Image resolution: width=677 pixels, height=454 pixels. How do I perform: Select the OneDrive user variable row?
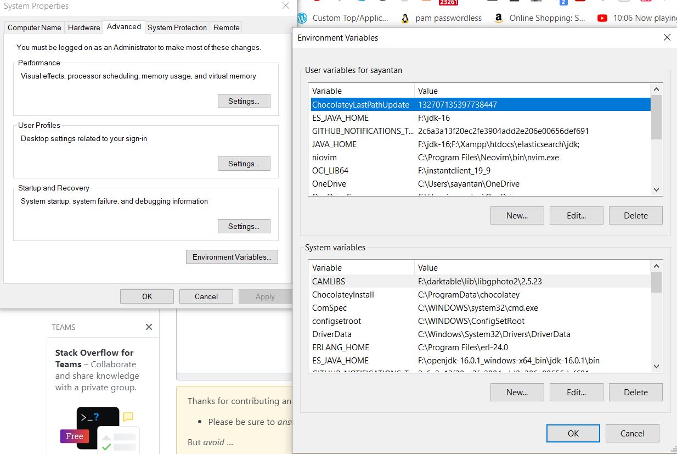coord(480,184)
